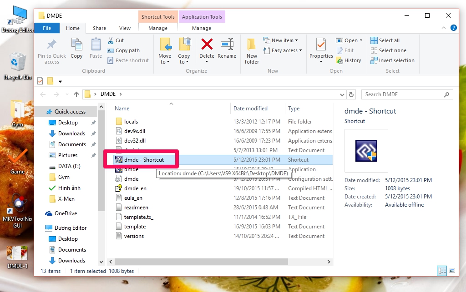Open Explorer Help with the question mark icon
The height and width of the screenshot is (292, 466).
(x=454, y=28)
